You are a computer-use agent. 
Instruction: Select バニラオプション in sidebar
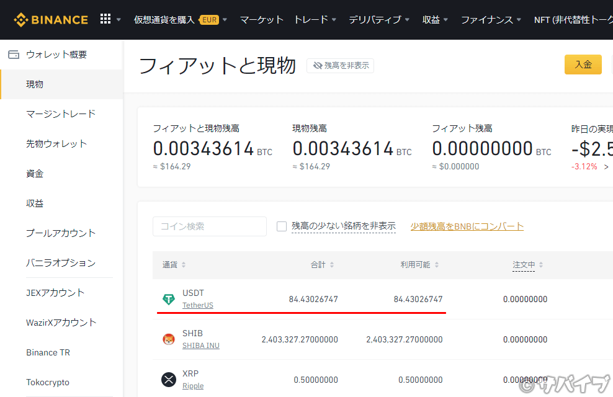[61, 263]
